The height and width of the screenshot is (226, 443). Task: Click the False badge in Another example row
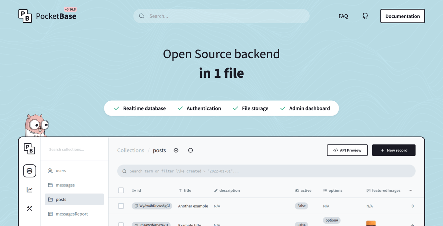[x=302, y=206]
